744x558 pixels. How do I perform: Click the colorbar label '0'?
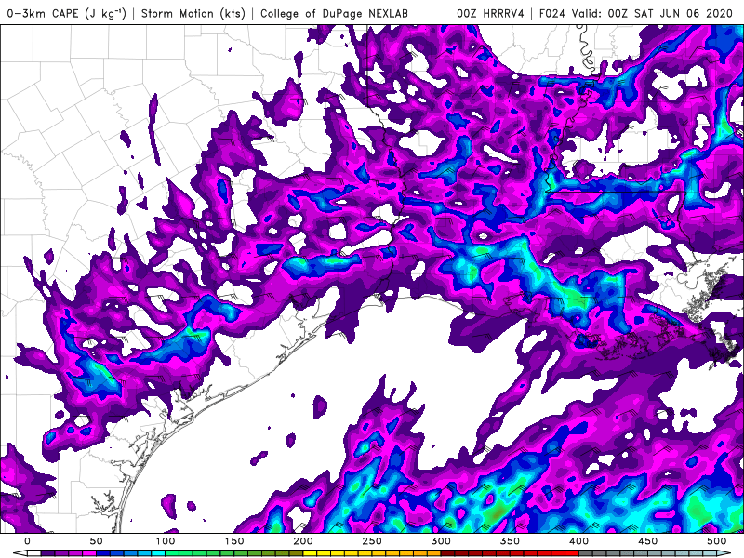click(x=28, y=541)
